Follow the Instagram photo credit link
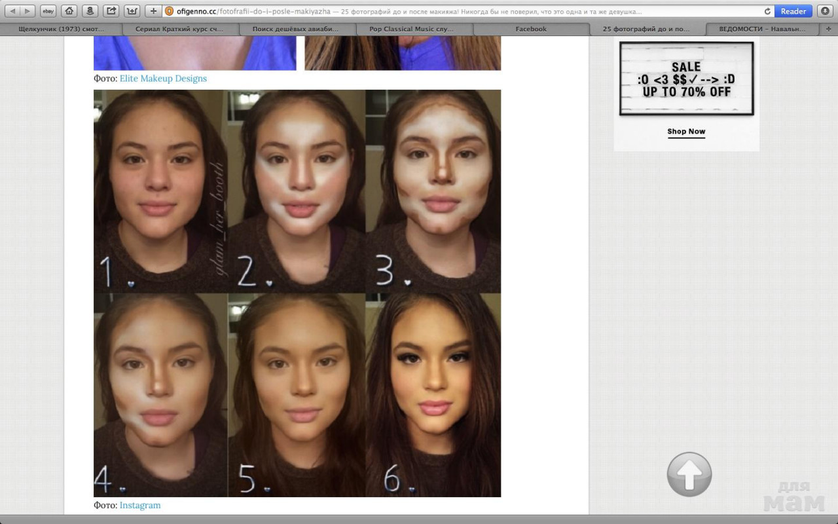Screen dimensions: 838x524 point(139,505)
